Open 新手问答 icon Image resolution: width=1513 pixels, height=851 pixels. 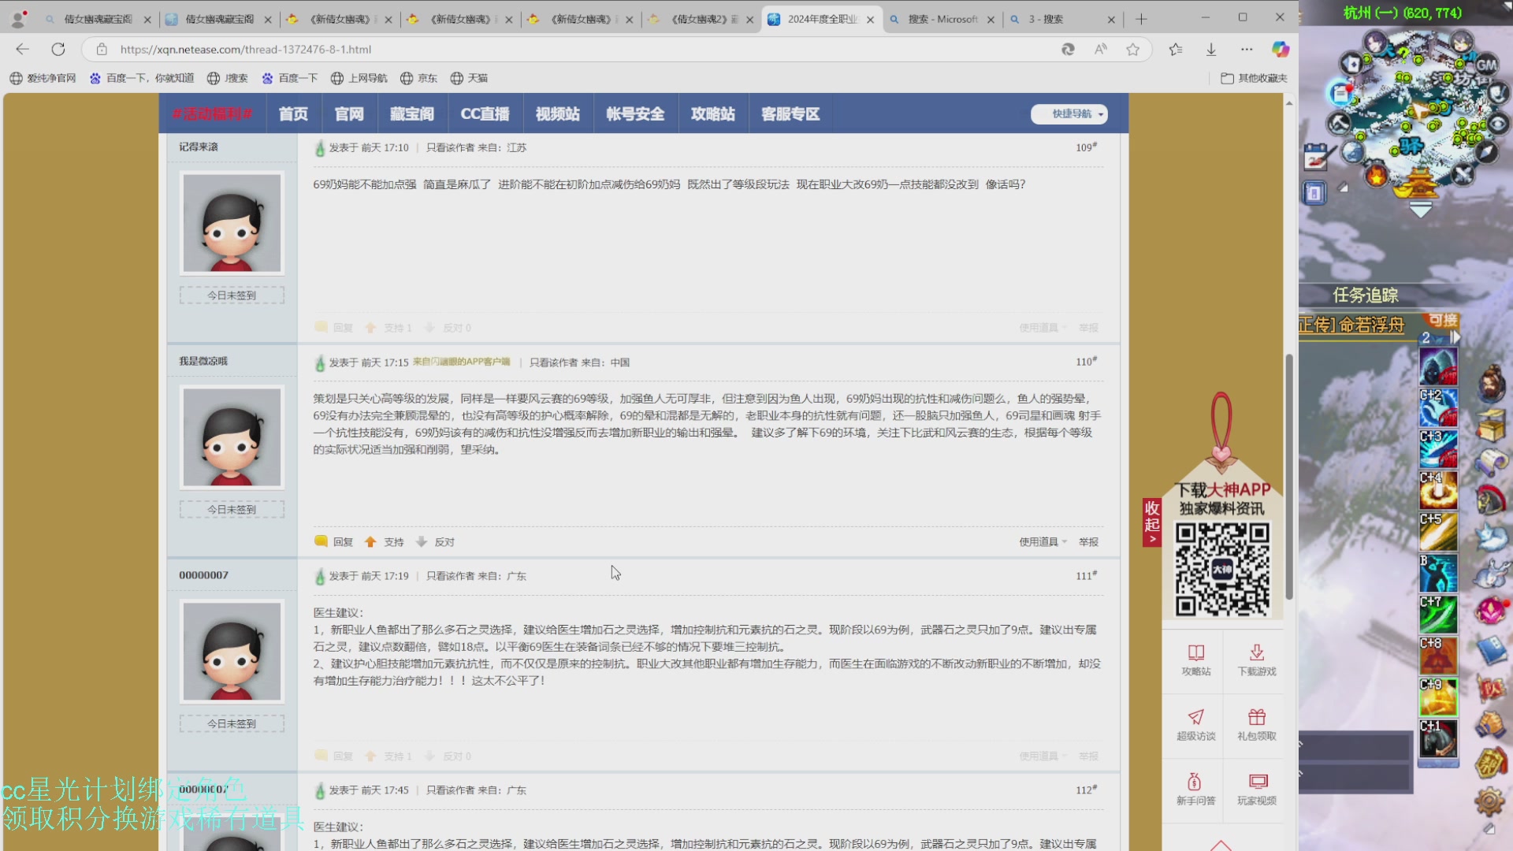(x=1195, y=790)
